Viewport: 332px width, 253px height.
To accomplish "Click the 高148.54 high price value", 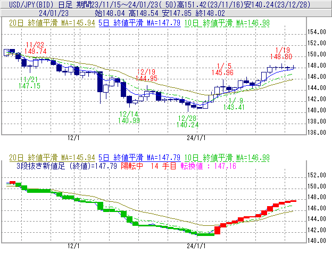I will click(x=143, y=13).
